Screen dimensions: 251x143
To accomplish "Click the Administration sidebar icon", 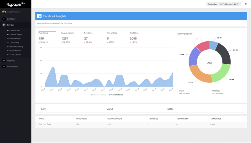I will pos(4,67).
